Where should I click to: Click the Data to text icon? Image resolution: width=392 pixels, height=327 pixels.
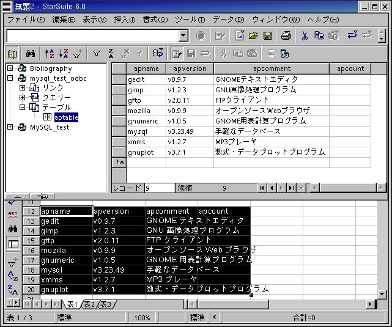coord(271,54)
